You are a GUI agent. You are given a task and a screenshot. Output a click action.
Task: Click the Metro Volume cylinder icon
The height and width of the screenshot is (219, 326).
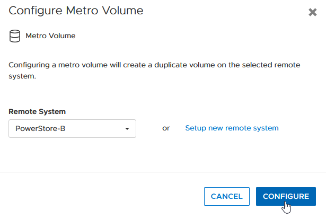coord(14,36)
